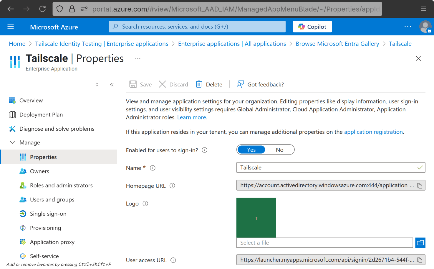This screenshot has width=434, height=269.
Task: Disable user sign-in by selecting No
Action: (x=279, y=150)
